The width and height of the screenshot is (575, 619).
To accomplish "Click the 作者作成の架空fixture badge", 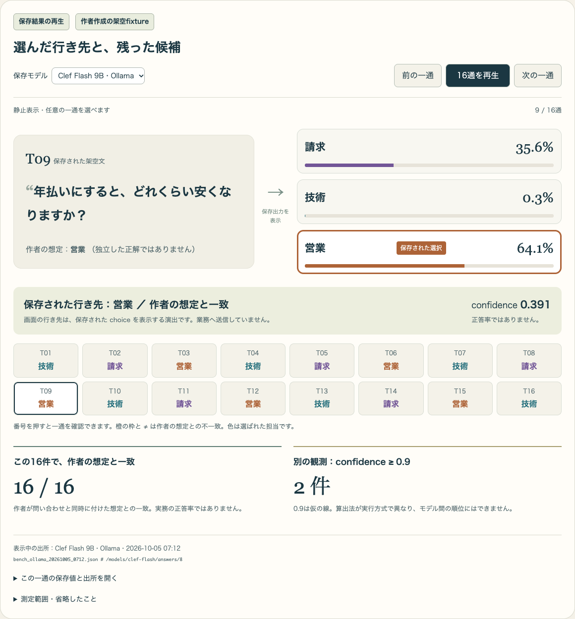I will pos(115,22).
